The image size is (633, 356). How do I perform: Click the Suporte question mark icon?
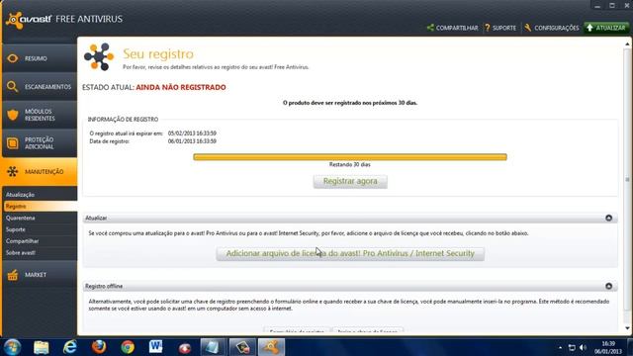[488, 28]
